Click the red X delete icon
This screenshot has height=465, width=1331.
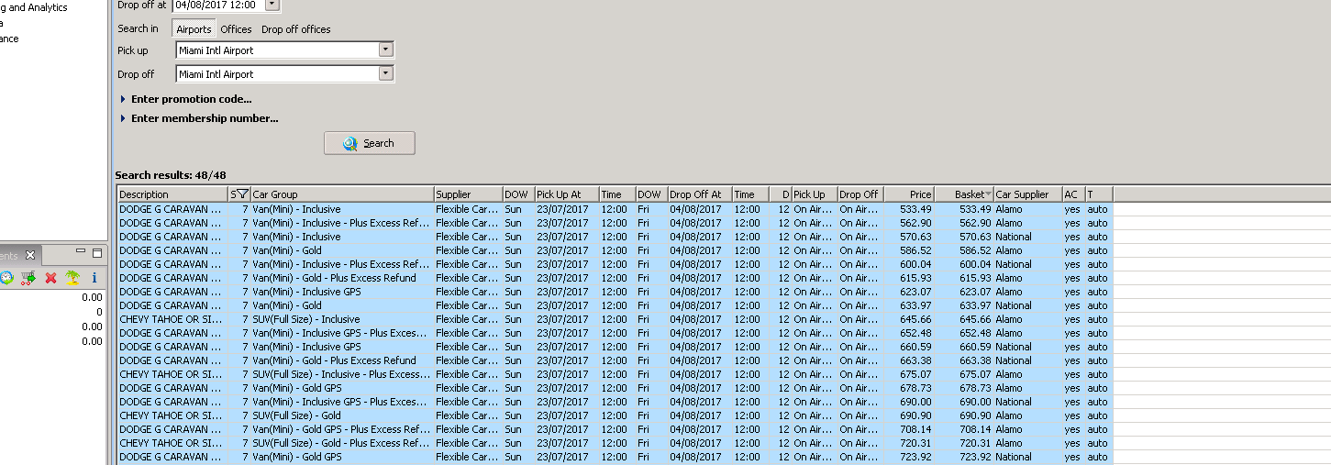point(50,278)
